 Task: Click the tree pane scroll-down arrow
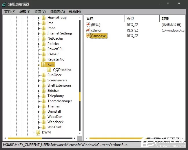coord(80,133)
